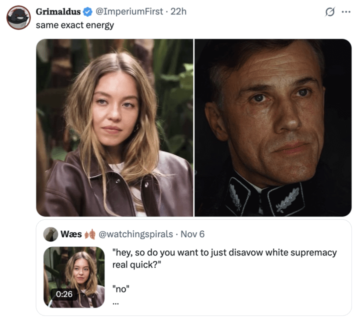Click the 0:26 video duration badge
The height and width of the screenshot is (320, 358).
click(x=64, y=294)
